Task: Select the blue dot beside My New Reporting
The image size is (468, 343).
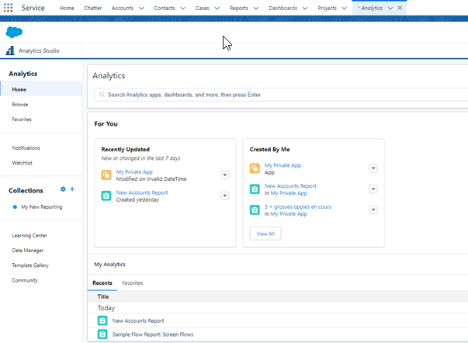Action: coord(15,207)
